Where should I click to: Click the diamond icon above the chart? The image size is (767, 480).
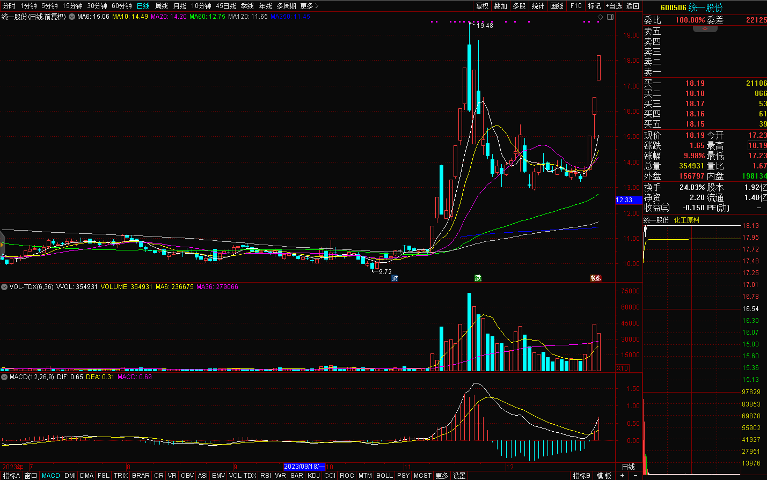pyautogui.click(x=601, y=17)
